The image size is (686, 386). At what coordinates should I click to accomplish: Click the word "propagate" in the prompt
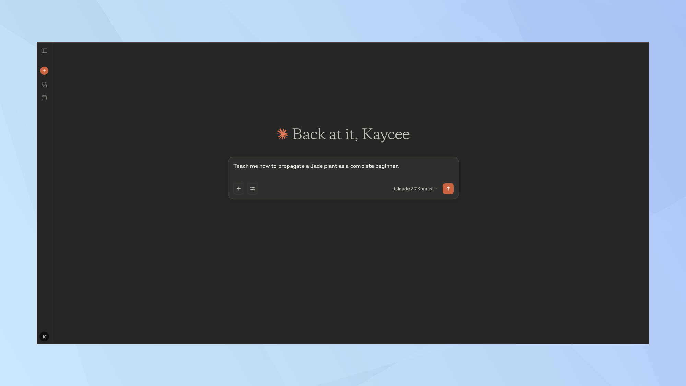click(291, 166)
